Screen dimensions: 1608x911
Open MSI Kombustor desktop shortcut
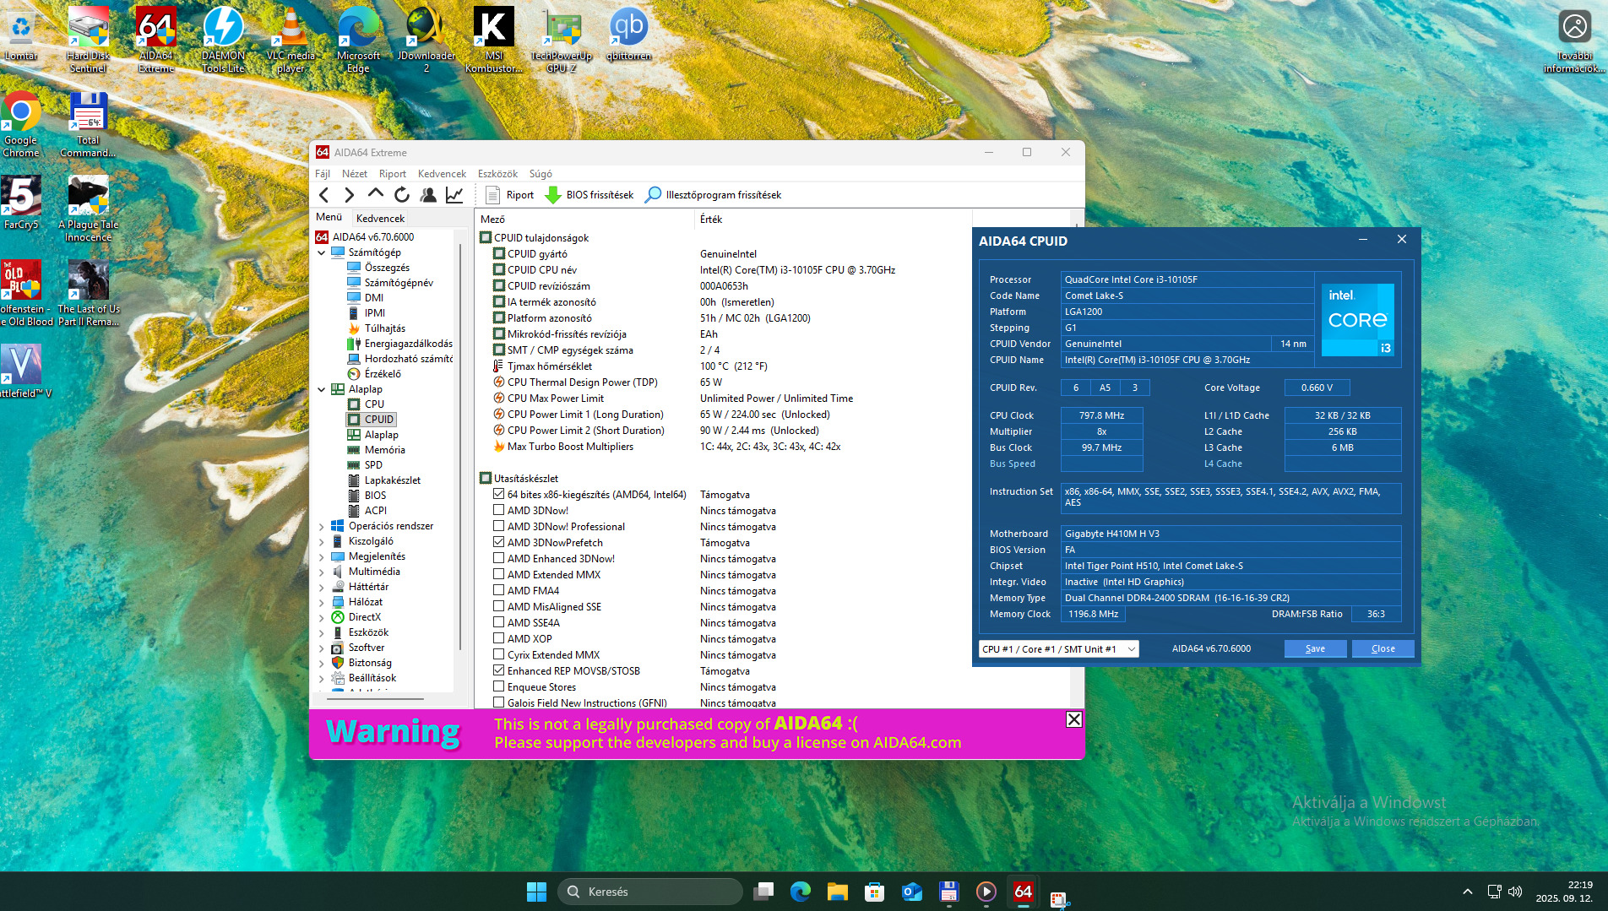point(494,40)
